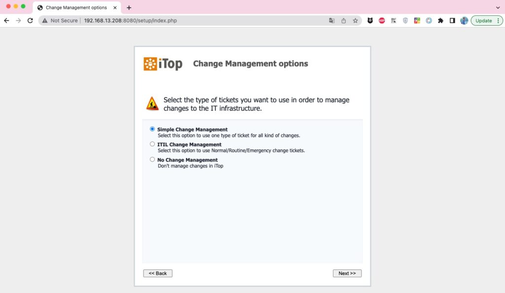Expand the tab search chevron

[498, 7]
